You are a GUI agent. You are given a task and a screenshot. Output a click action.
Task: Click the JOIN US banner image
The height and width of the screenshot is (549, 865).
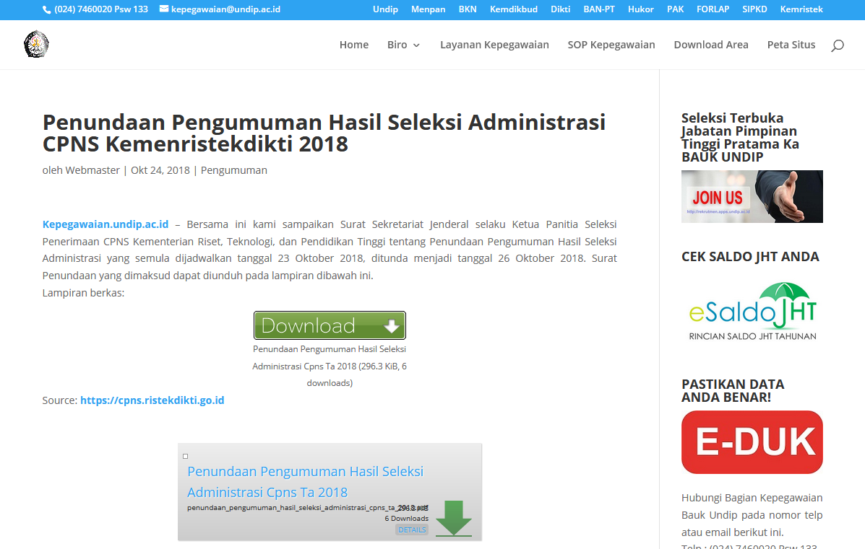pos(752,196)
